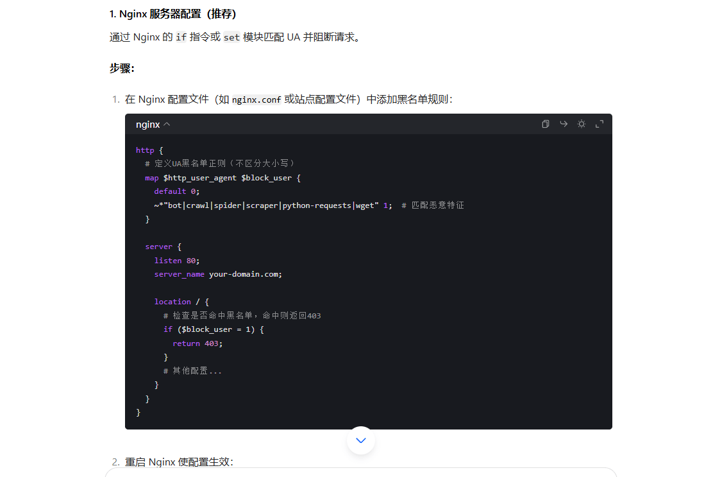Image resolution: width=713 pixels, height=477 pixels.
Task: Click inline code 'nginx.conf'
Action: (x=256, y=100)
